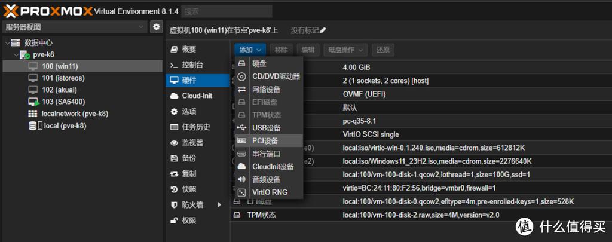Select the 4.00 GiB memory row
This screenshot has width=612, height=242.
[421, 68]
